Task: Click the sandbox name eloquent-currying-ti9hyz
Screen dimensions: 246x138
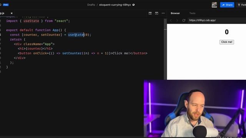Action: [115, 5]
